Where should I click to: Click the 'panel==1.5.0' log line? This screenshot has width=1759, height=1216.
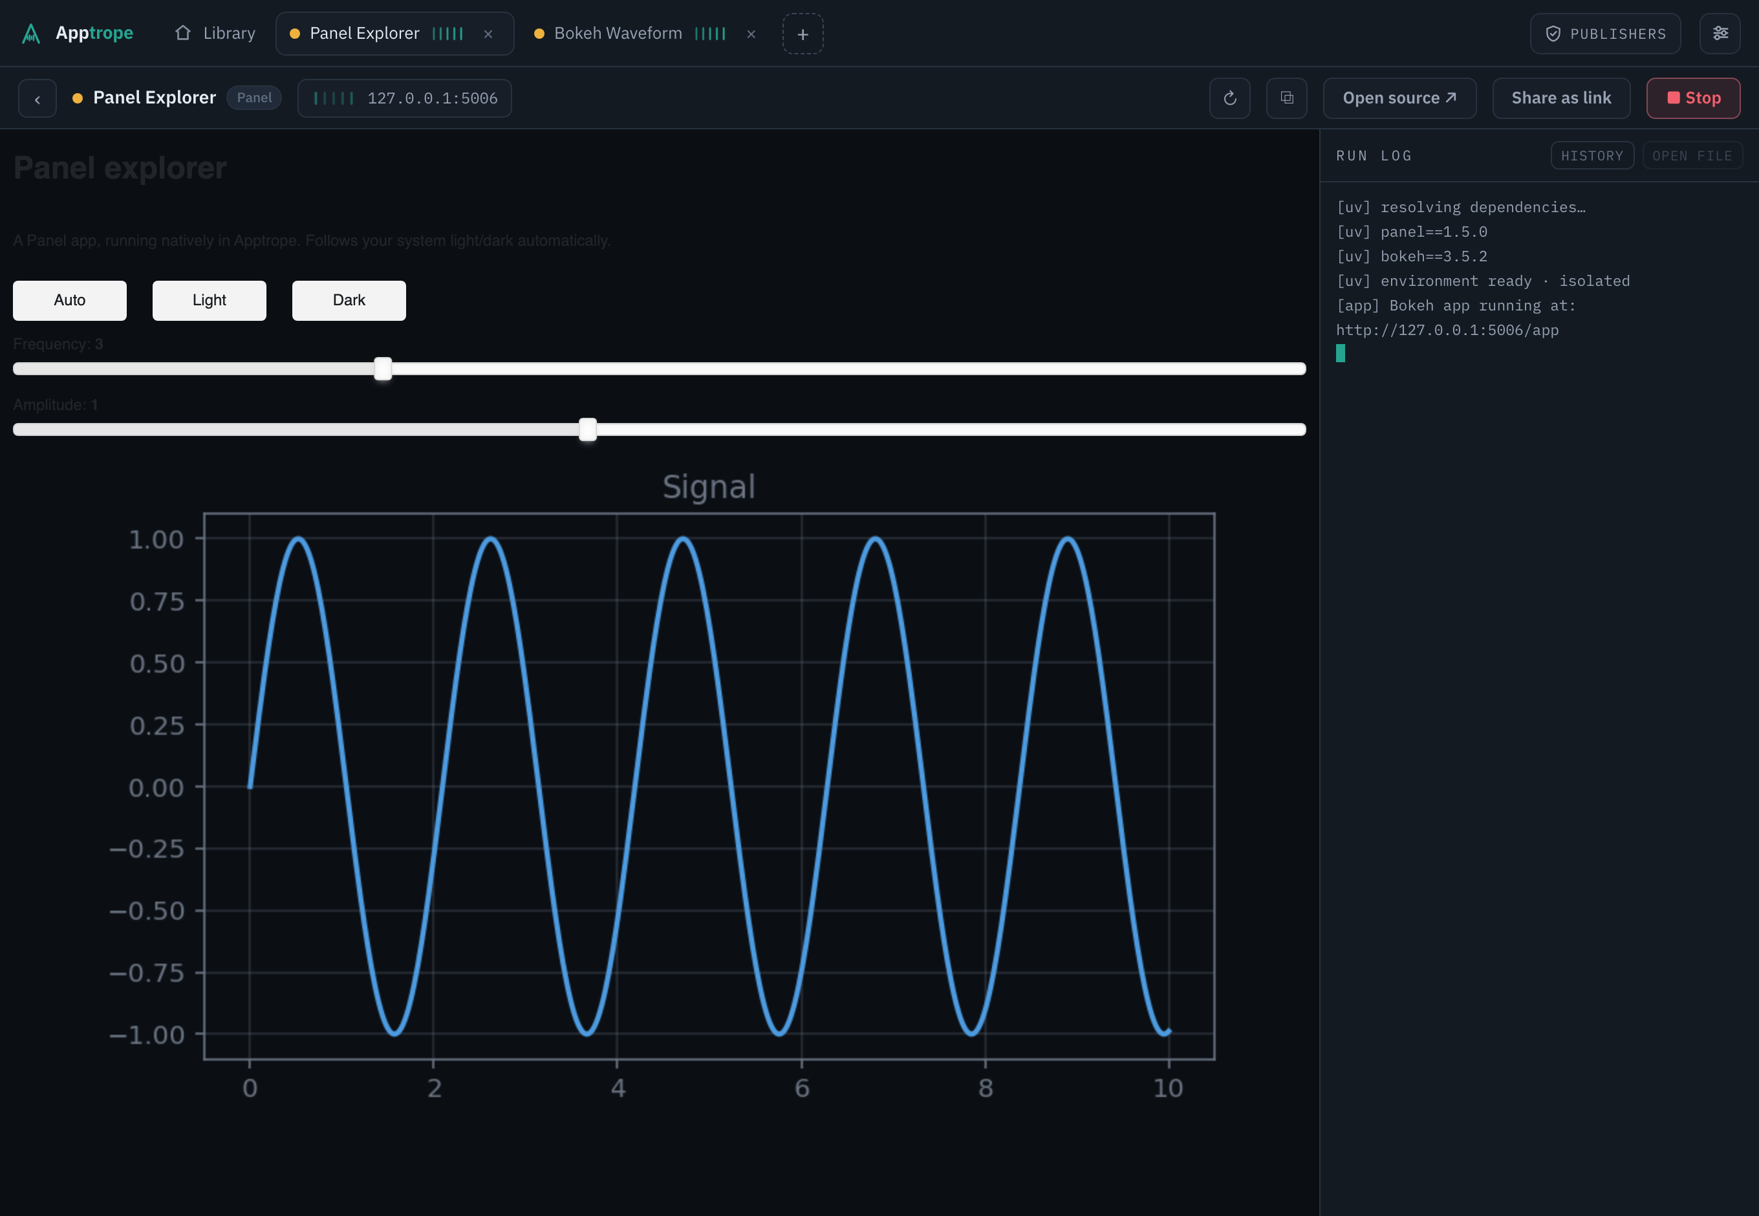tap(1411, 232)
